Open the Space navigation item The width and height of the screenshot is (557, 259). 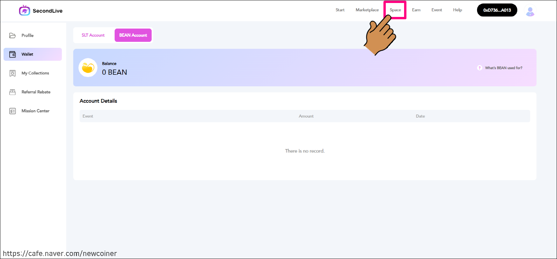coord(395,10)
